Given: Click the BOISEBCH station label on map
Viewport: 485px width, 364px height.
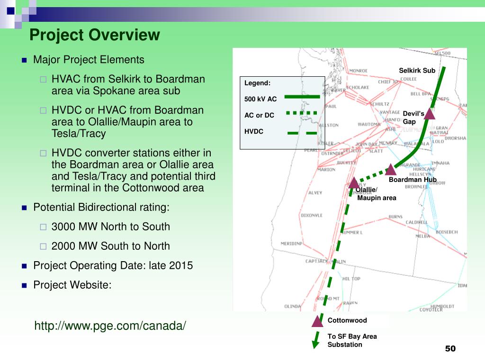Looking at the screenshot, I should click(x=446, y=232).
